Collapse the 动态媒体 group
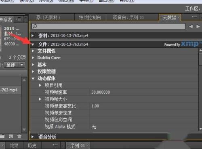 [33, 78]
